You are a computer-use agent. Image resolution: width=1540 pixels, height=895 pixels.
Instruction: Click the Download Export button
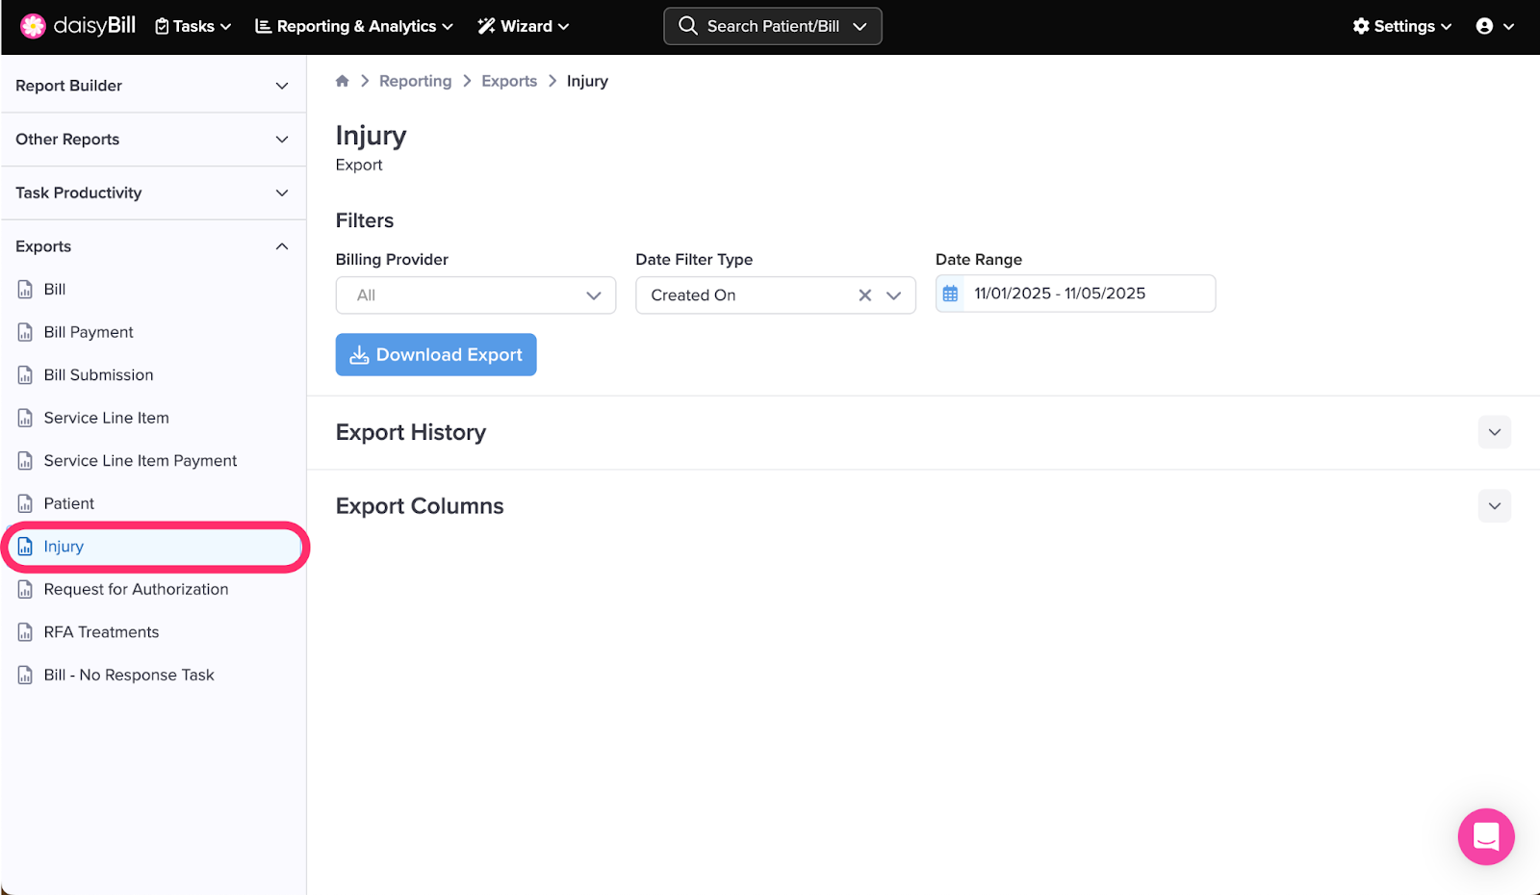coord(436,355)
